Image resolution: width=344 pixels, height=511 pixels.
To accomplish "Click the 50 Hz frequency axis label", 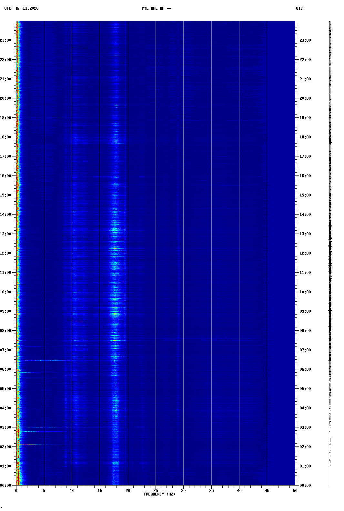I will click(x=295, y=491).
